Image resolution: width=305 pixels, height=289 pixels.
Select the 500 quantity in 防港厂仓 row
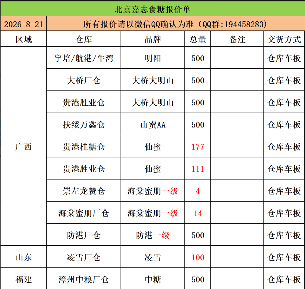click(197, 235)
